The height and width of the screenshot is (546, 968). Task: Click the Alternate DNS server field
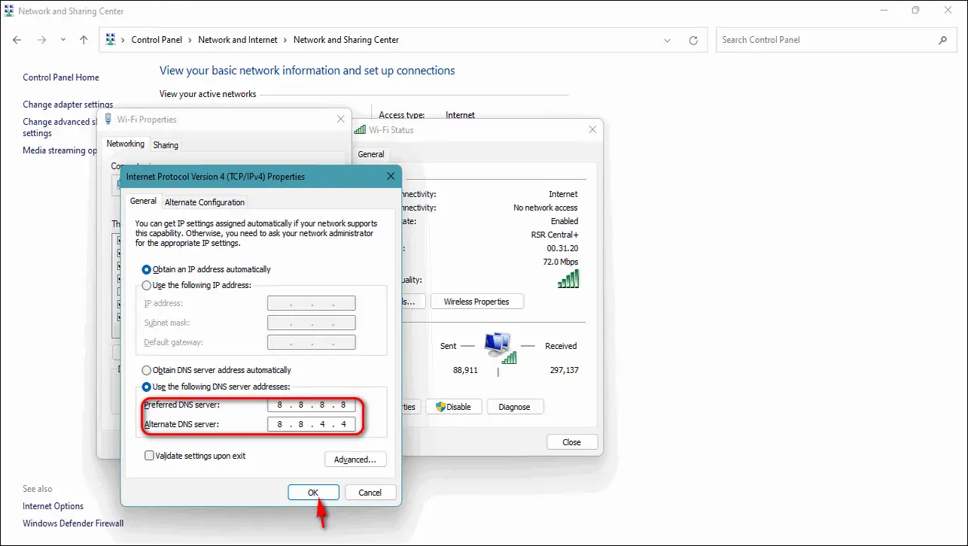[x=312, y=424]
